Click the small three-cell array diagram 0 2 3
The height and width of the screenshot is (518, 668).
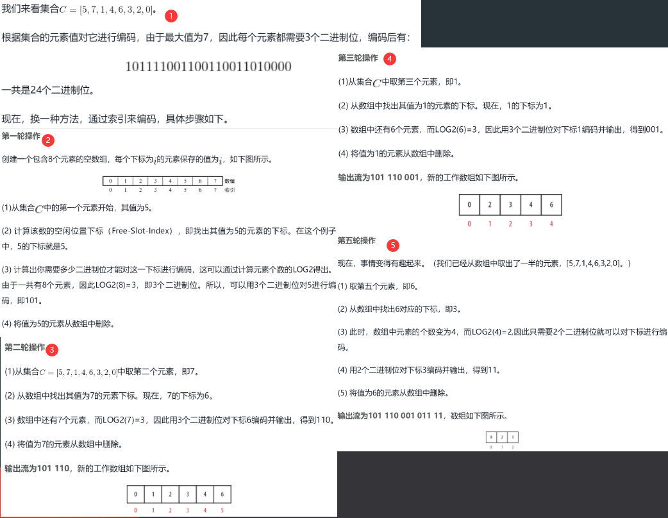coord(502,440)
